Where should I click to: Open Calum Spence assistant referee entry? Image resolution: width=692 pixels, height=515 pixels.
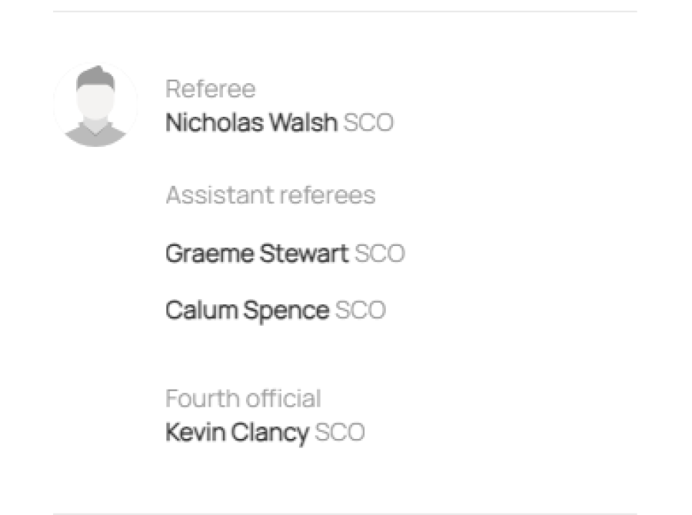tap(248, 311)
